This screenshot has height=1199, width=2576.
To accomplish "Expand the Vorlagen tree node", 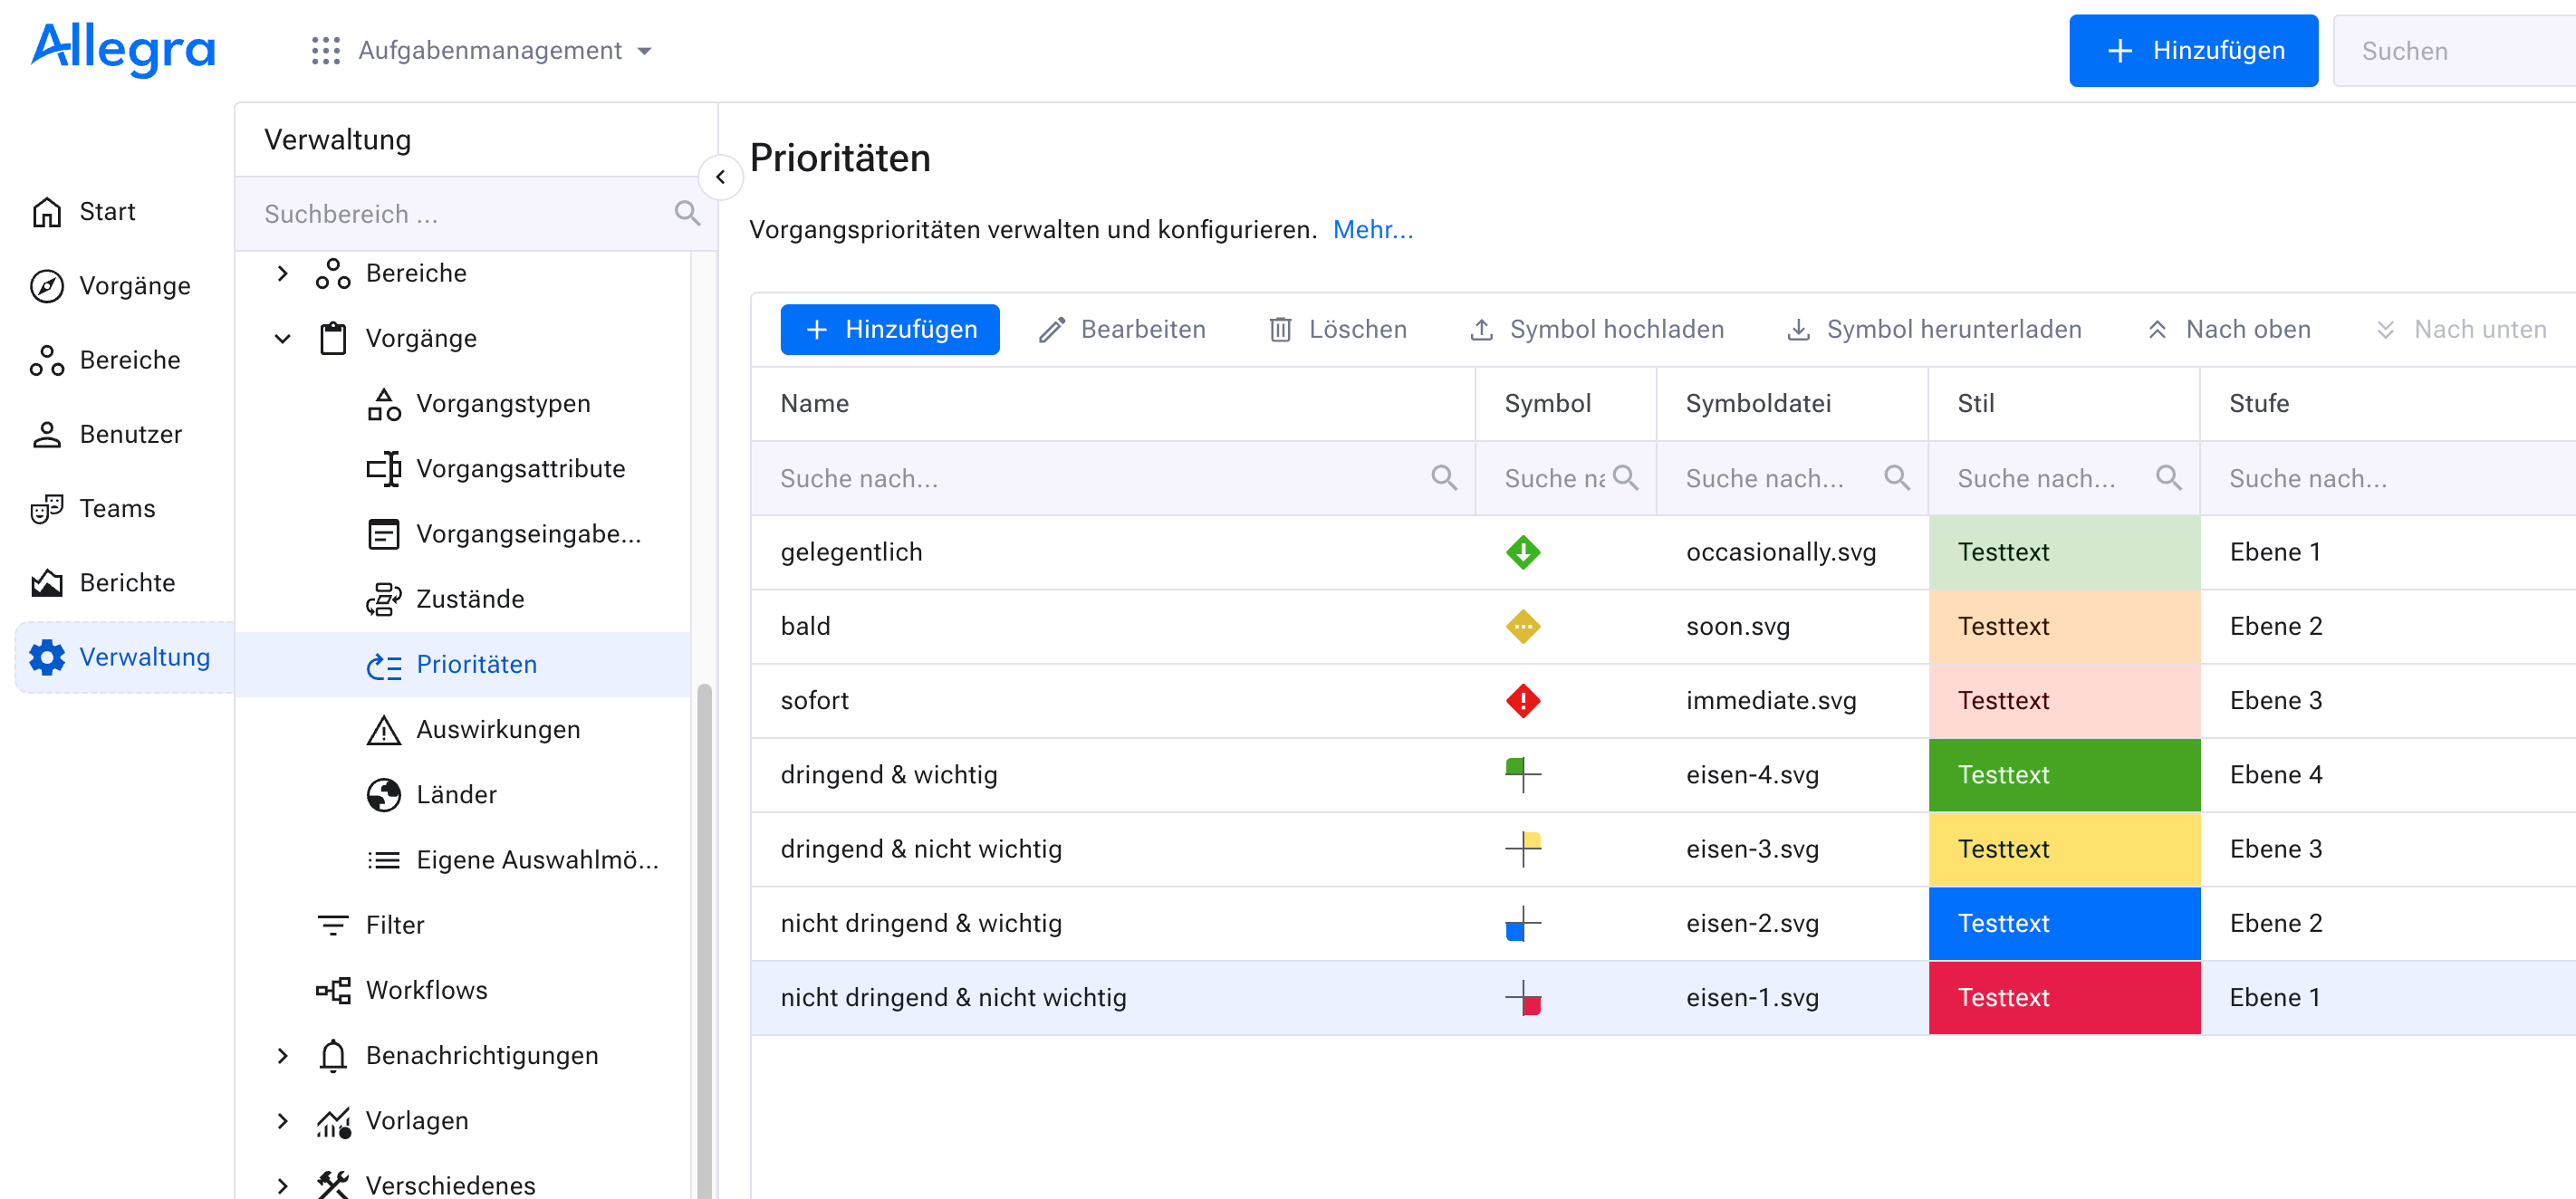I will (x=282, y=1120).
